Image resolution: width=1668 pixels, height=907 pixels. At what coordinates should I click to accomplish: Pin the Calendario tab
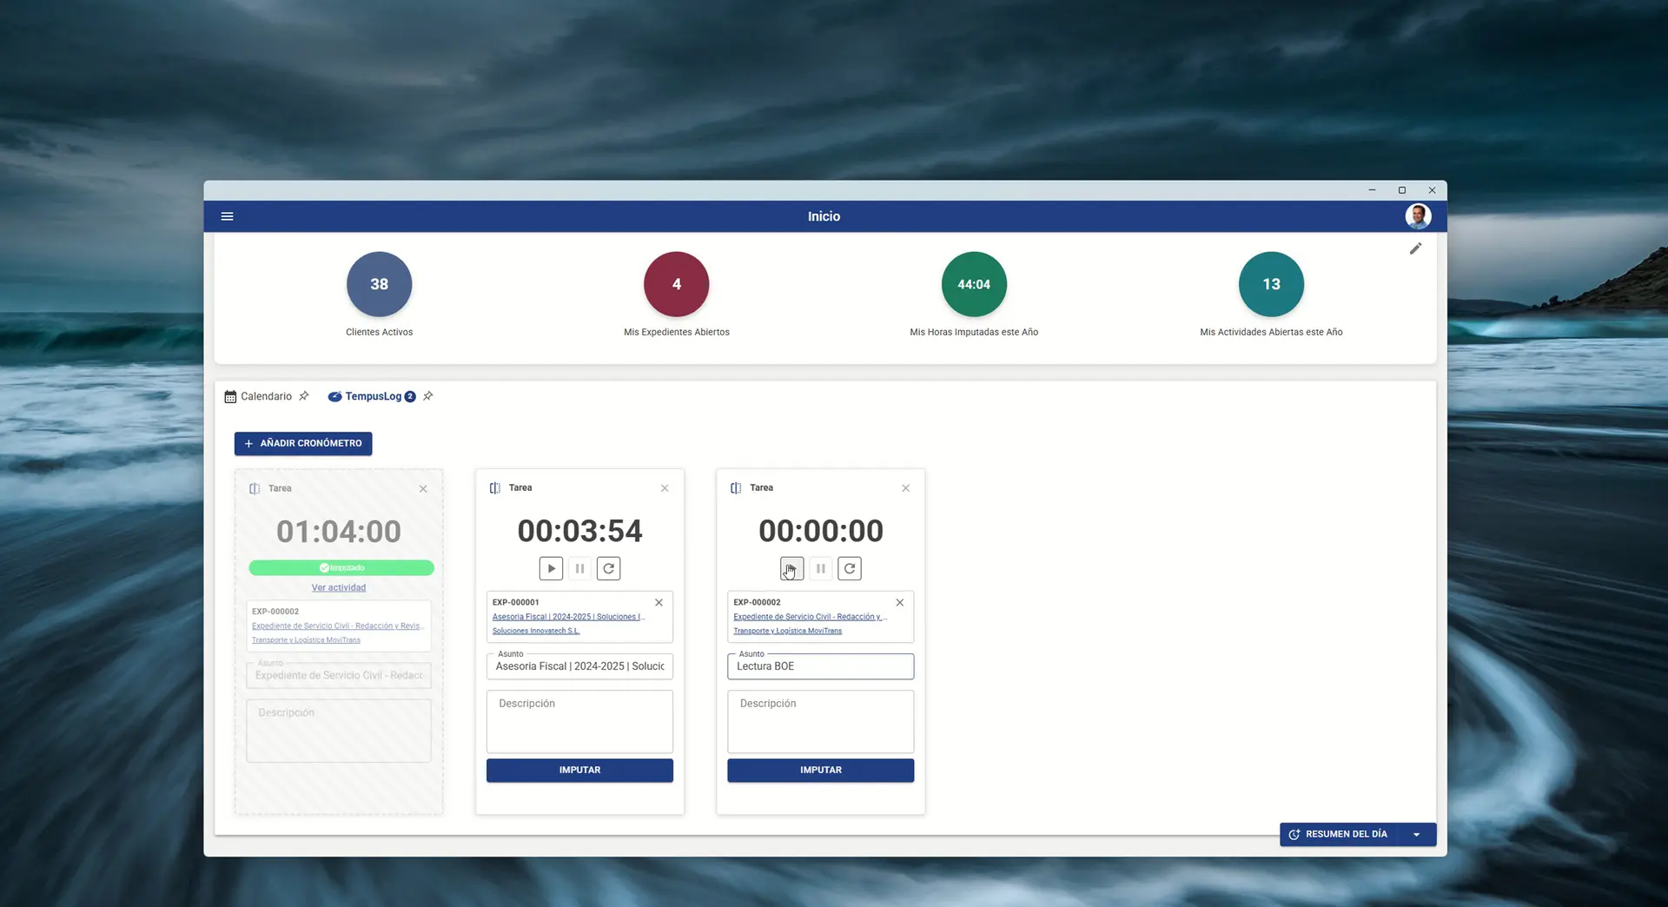click(304, 396)
